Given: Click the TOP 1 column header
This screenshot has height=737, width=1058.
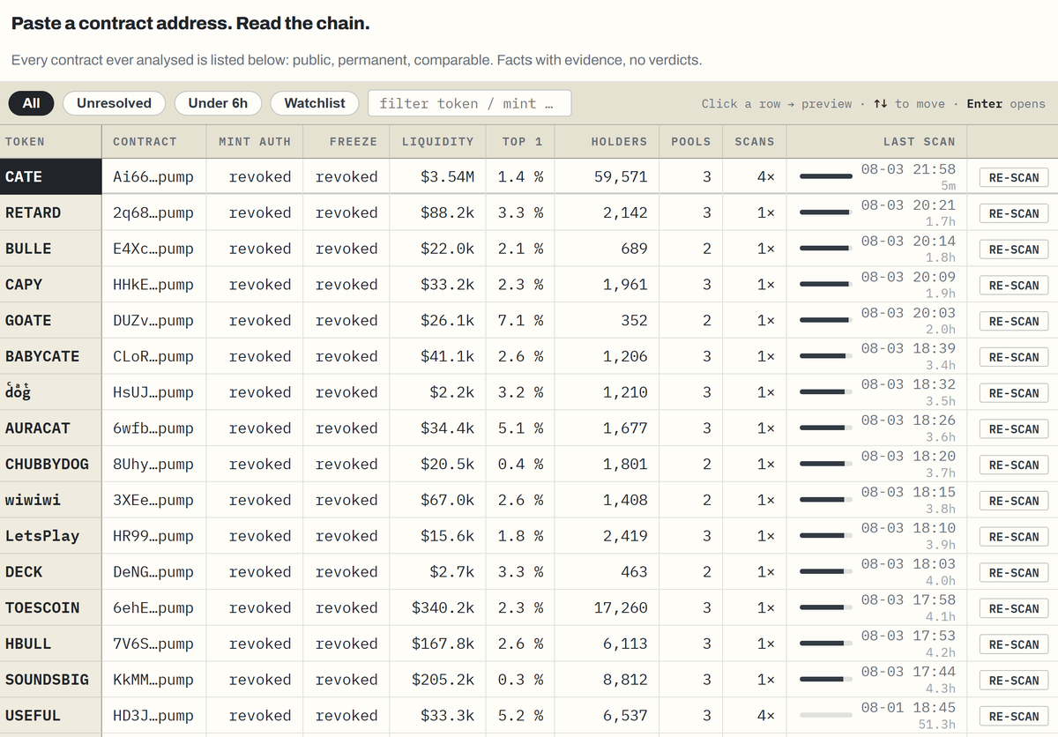Looking at the screenshot, I should pos(522,141).
